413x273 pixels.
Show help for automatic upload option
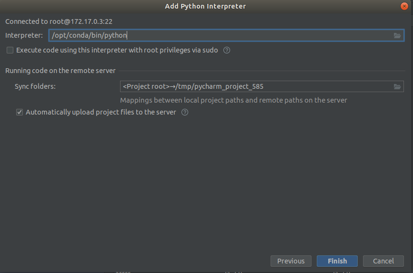click(185, 112)
